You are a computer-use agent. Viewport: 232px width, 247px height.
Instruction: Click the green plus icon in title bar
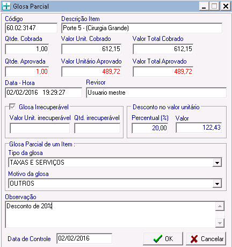click(6, 6)
